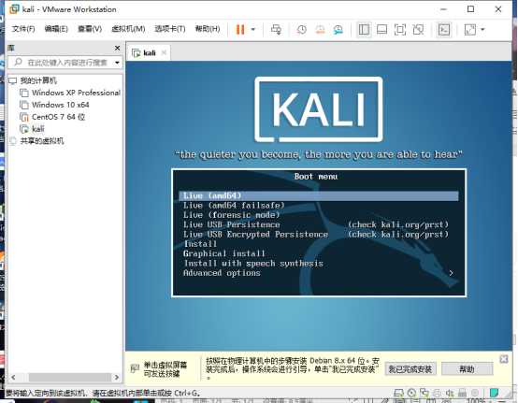The width and height of the screenshot is (518, 403).
Task: Select 我的计算机 in the library tree
Action: coord(38,80)
